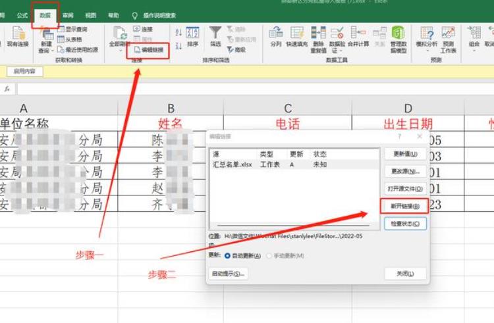This screenshot has height=323, width=494.
Task: Select 自动更新 (automatic update) radio button
Action: (x=228, y=255)
